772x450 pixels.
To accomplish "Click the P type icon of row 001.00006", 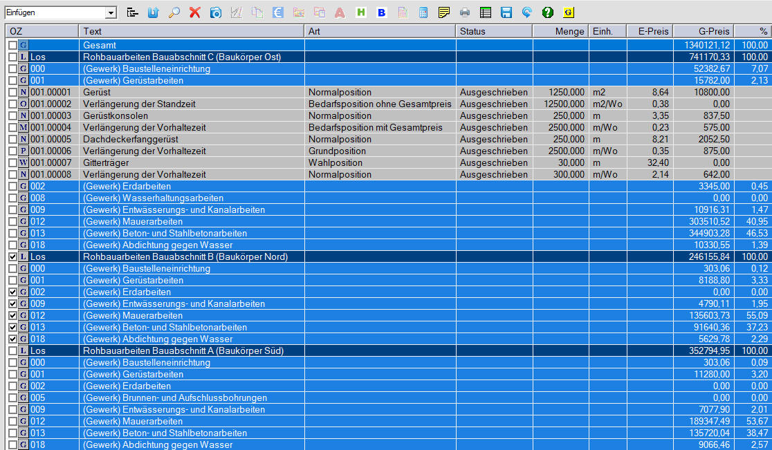I will [x=23, y=151].
